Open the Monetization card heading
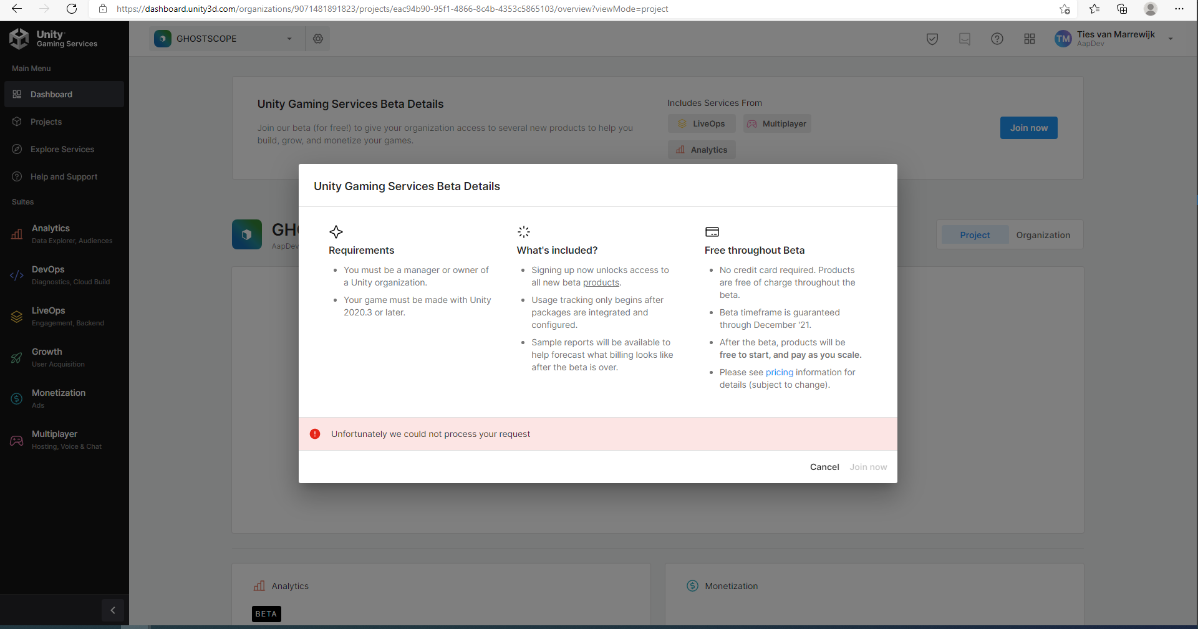Screen dimensions: 1198x629 pos(732,586)
